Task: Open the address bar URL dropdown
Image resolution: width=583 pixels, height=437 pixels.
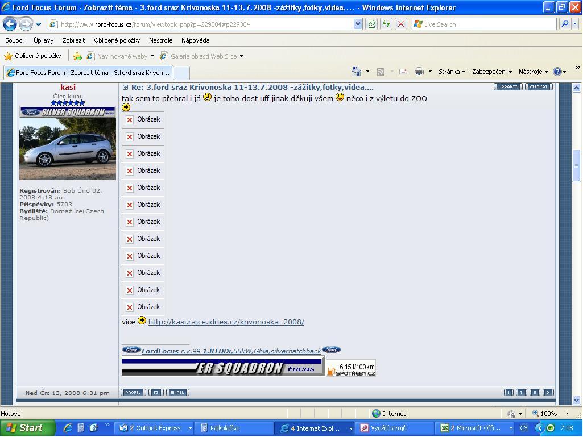Action: pos(358,24)
